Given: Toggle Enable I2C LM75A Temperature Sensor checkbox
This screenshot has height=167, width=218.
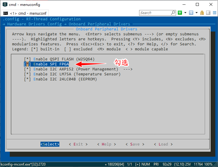Looking at the screenshot, I should point(27,74).
